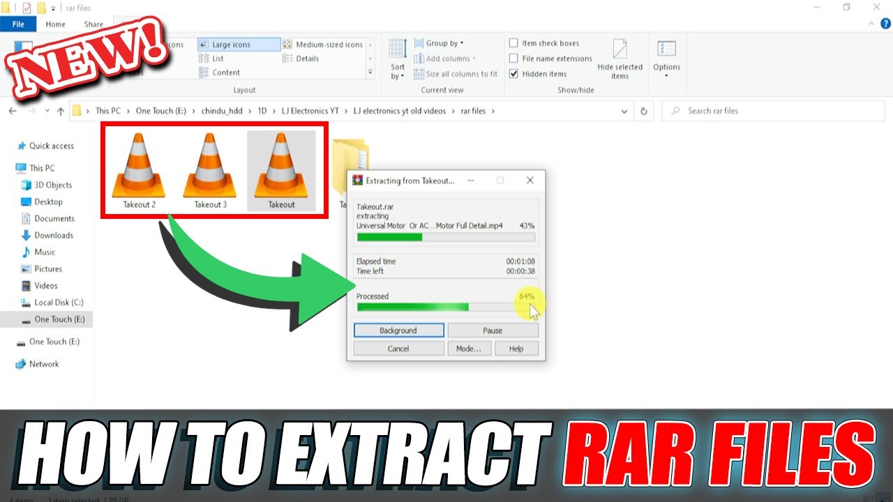Close the Extracting from Takeout dialog

click(x=530, y=181)
